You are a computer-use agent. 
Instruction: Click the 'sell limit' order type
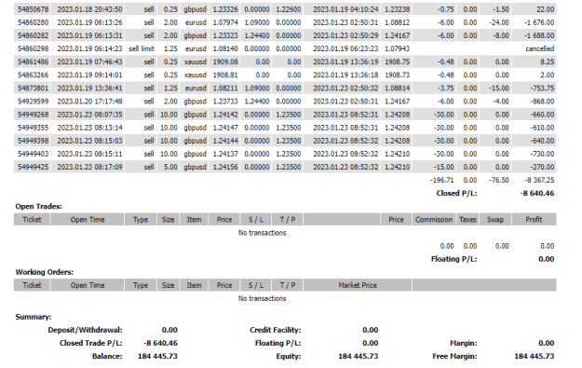tap(142, 48)
